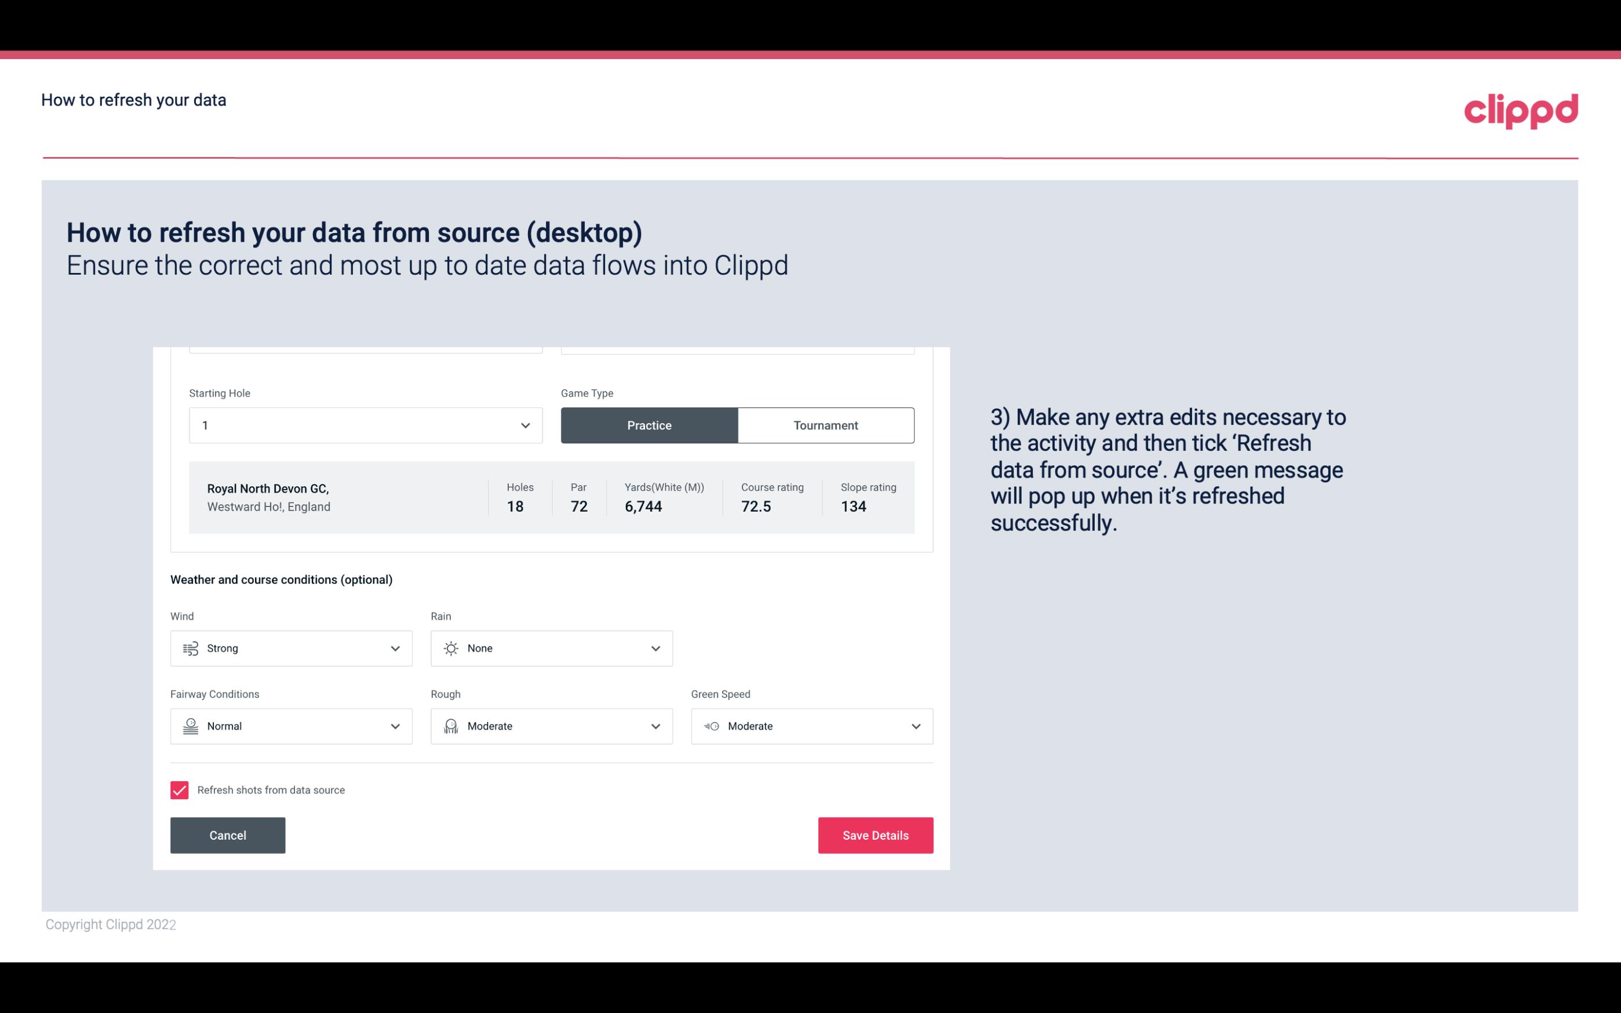The height and width of the screenshot is (1013, 1621).
Task: Switch to Tournament game type
Action: pyautogui.click(x=825, y=425)
